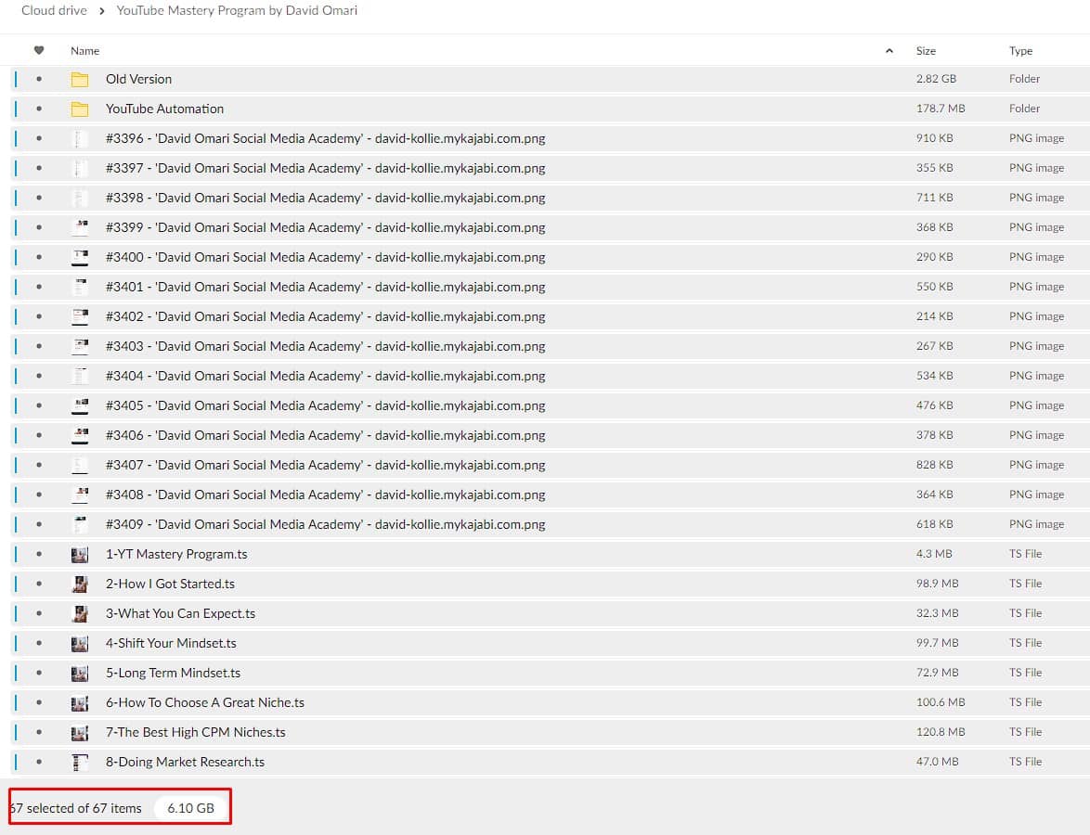Click the favorites heart icon in the header
Image resolution: width=1090 pixels, height=835 pixels.
tap(37, 50)
